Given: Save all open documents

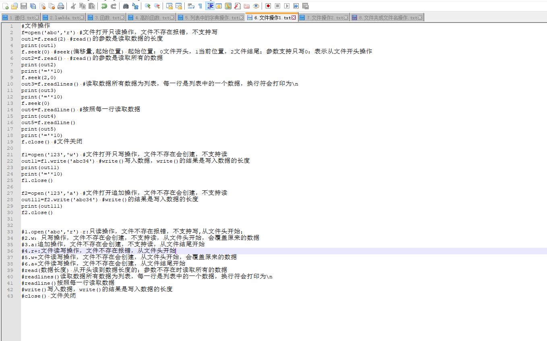Looking at the screenshot, I should coord(33,6).
